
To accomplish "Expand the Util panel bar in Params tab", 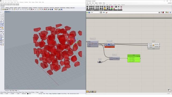I will pyautogui.click(x=118, y=10).
